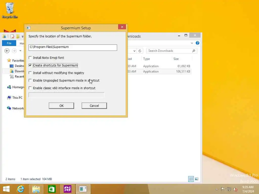The image size is (259, 194).
Task: Open Action Center flag icon
Action: coord(223,189)
